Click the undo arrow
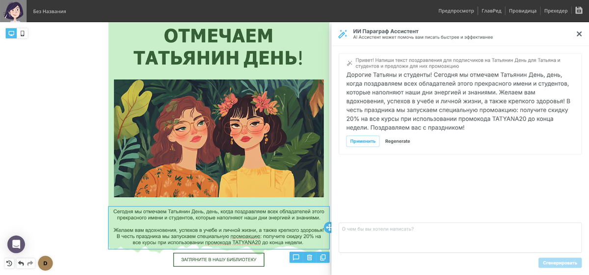The image size is (589, 275). pos(21,263)
